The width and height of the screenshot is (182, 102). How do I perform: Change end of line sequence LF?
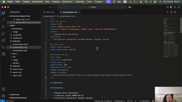pos(135,101)
